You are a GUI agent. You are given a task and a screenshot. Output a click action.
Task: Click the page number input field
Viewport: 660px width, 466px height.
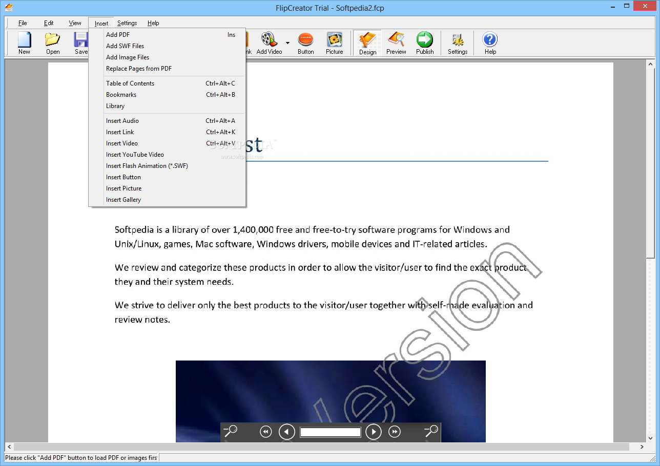[331, 432]
